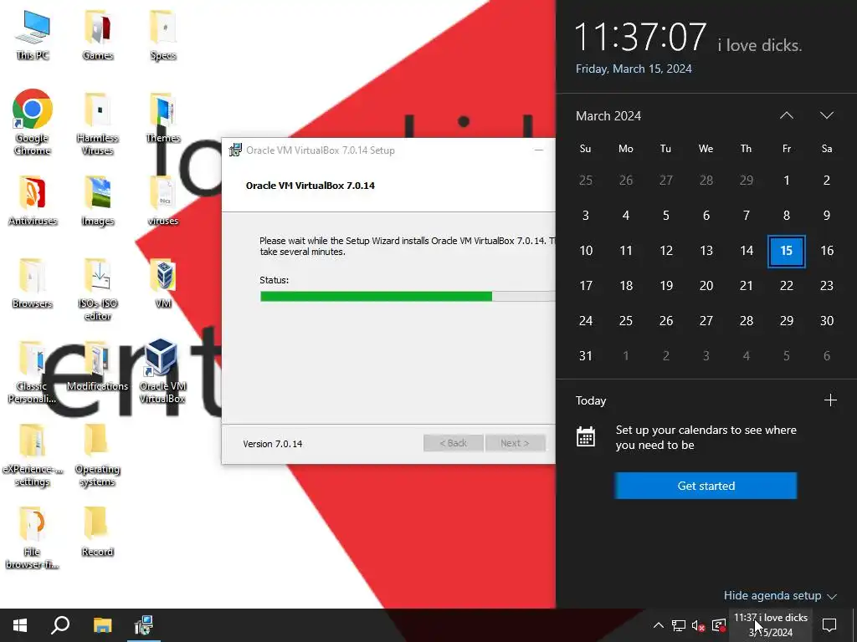The height and width of the screenshot is (642, 857).
Task: Select March 1 in the calendar
Action: (x=787, y=181)
